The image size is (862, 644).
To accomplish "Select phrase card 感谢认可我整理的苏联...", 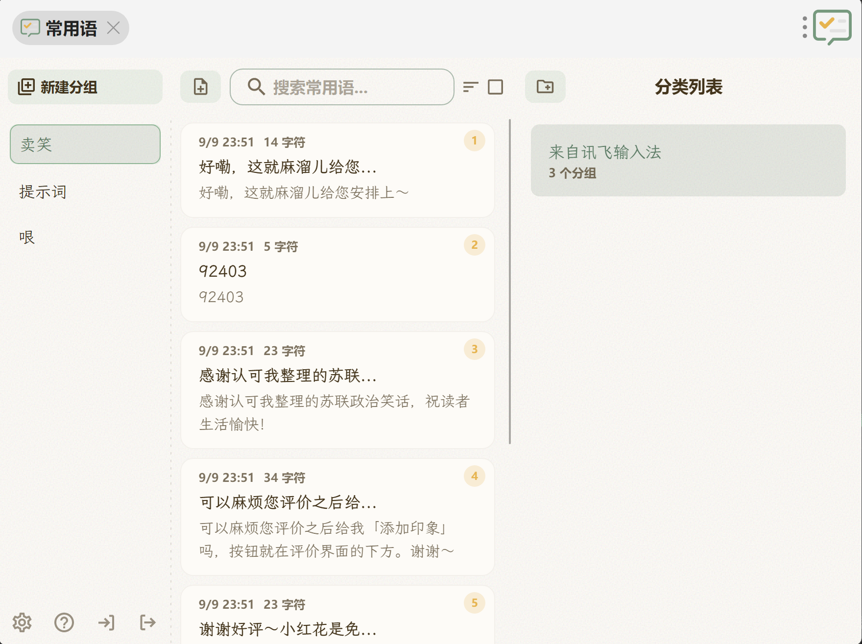I will (337, 390).
